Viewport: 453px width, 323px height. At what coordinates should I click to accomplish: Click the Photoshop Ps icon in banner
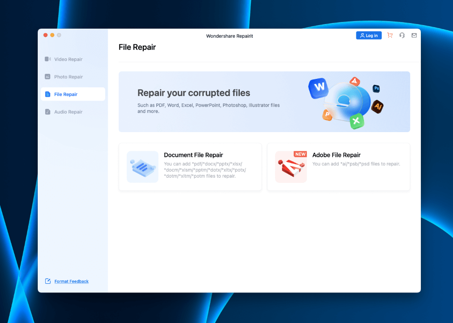click(x=376, y=88)
